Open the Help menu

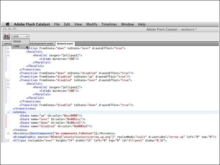coord(142,24)
